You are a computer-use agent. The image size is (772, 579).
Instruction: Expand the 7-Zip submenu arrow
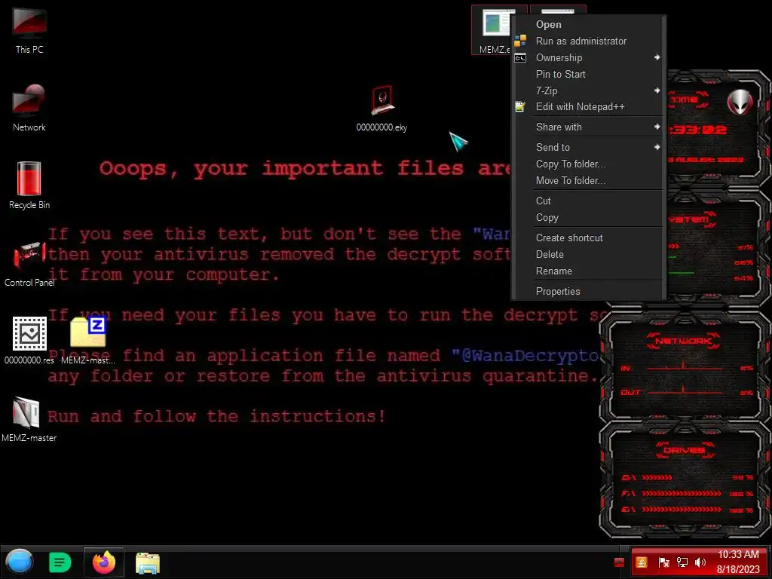tap(657, 90)
